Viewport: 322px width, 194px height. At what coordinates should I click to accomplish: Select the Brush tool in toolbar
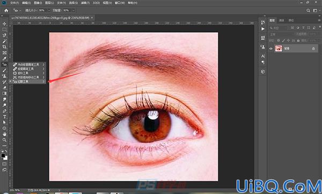coord(4,70)
